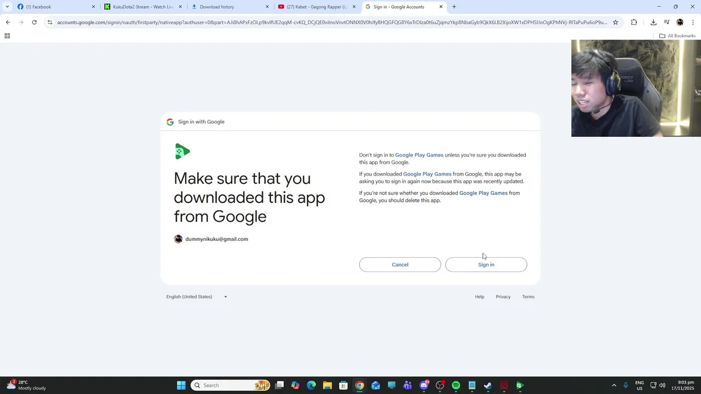This screenshot has width=701, height=394.
Task: Open the Privacy link
Action: coord(503,297)
